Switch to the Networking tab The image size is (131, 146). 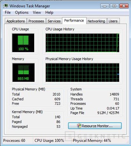(x=96, y=21)
